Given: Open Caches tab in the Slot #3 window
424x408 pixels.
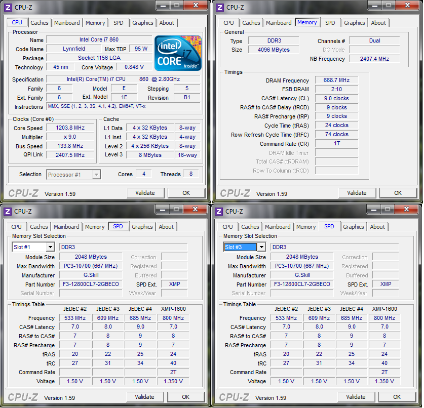Looking at the screenshot, I should tap(250, 227).
